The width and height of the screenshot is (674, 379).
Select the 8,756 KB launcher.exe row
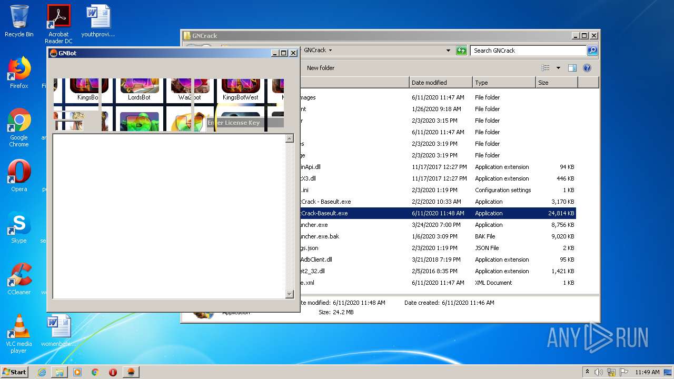click(438, 225)
